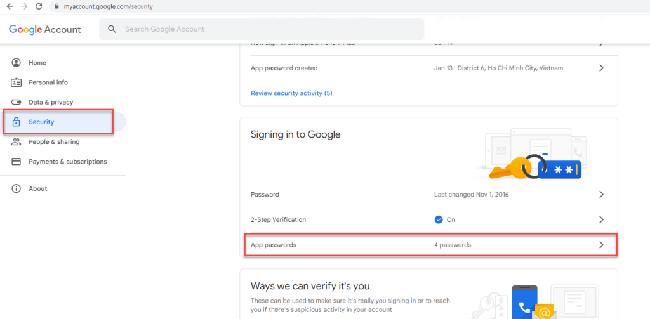The width and height of the screenshot is (650, 319).
Task: Reload the page with the refresh button
Action: pos(39,6)
